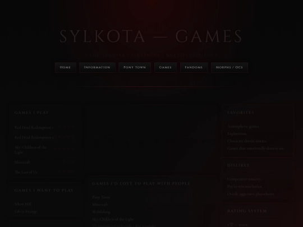303x227 pixels.
Task: Select Character driven stories favorite
Action: (247, 141)
